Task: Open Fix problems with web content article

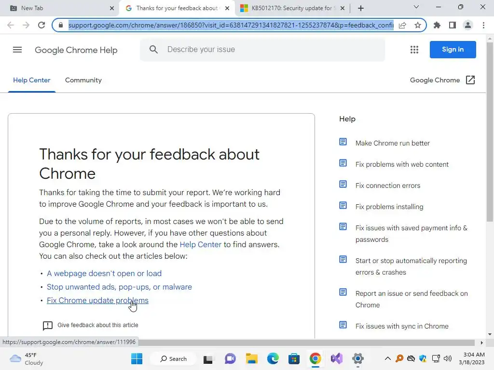Action: (402, 164)
